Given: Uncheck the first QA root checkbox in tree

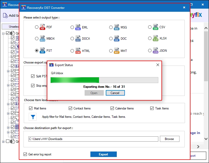Looking at the screenshot, I should pyautogui.click(x=8, y=33).
